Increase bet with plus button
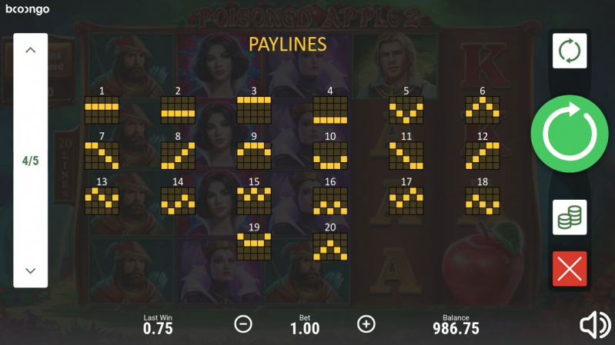Screen dimensions: 615x345 (x=366, y=324)
